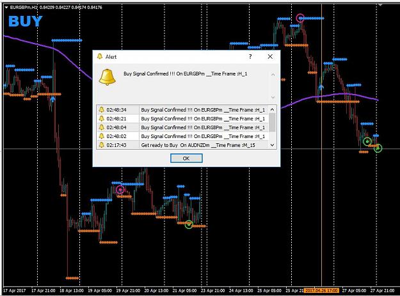Screen dimensions: 400x296
Task: Select the 02:48:34 alert row
Action: point(182,110)
